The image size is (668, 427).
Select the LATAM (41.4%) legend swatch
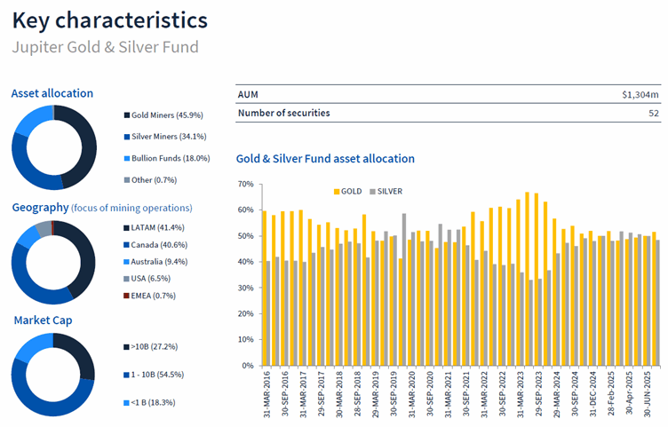tap(127, 228)
